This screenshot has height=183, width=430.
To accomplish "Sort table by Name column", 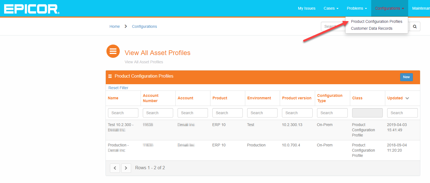I will [113, 98].
